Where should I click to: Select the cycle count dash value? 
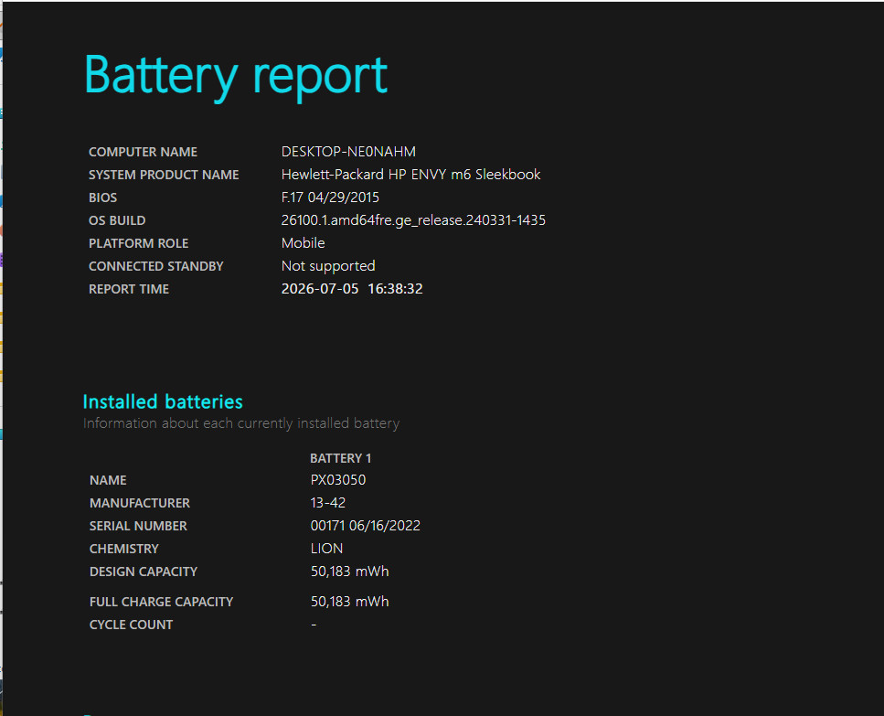tap(314, 625)
